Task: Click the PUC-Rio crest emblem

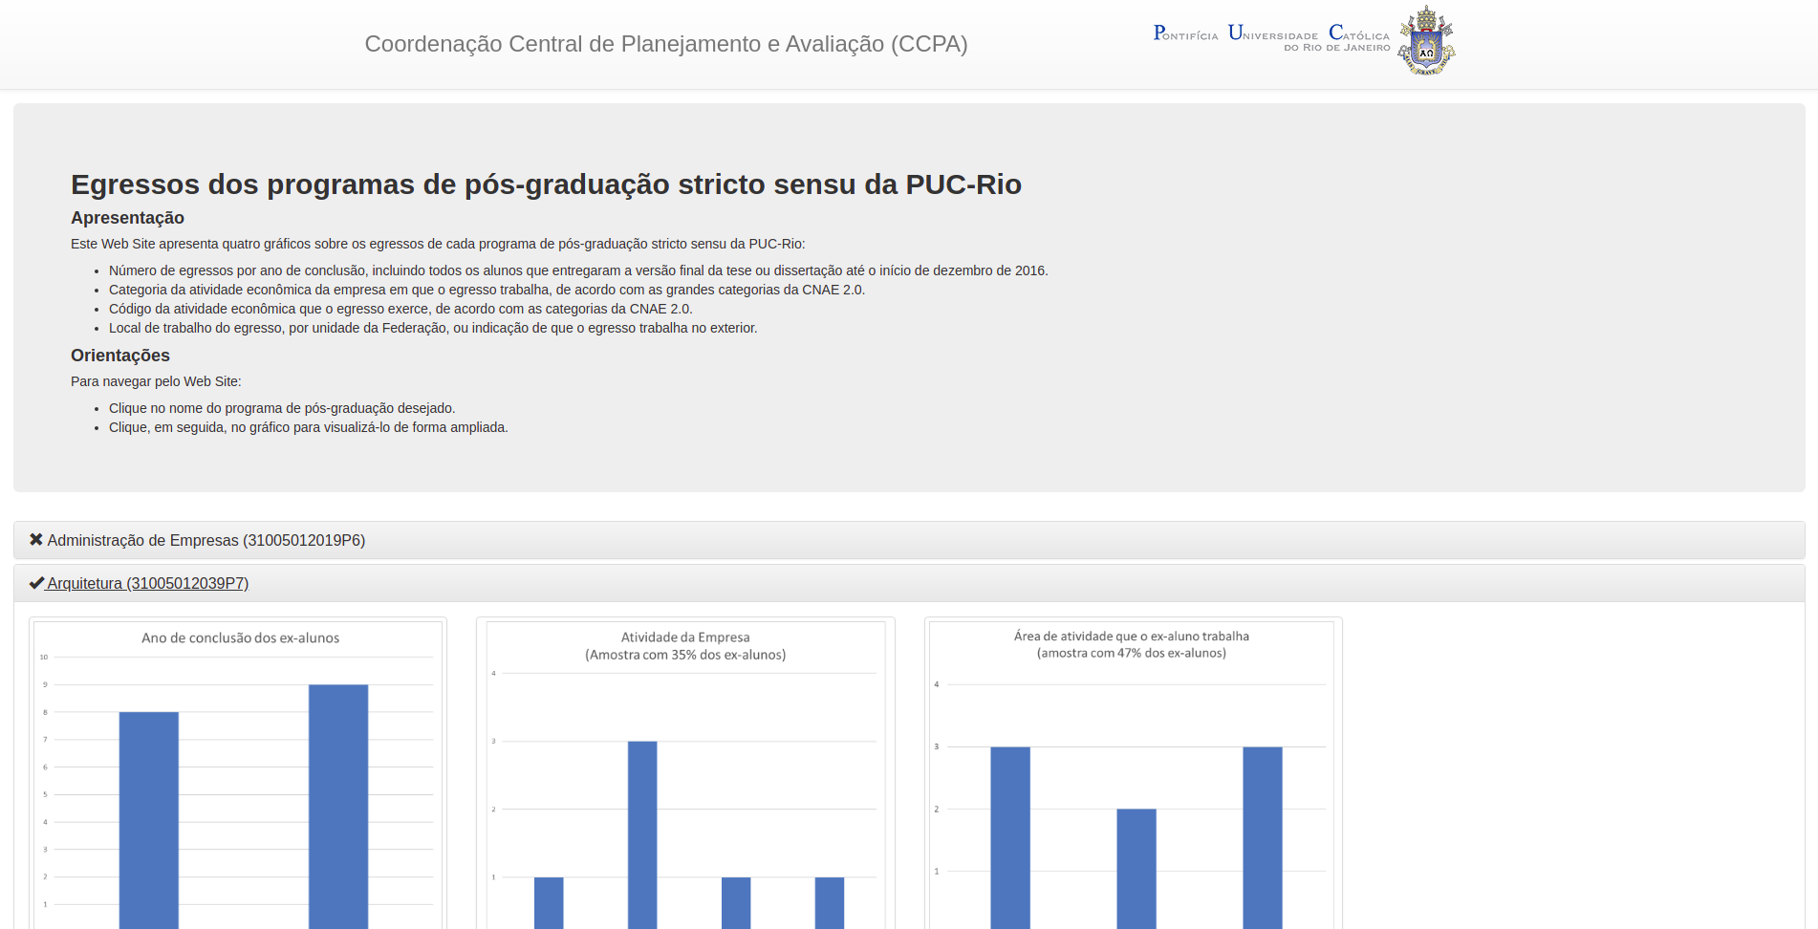Action: (1425, 41)
